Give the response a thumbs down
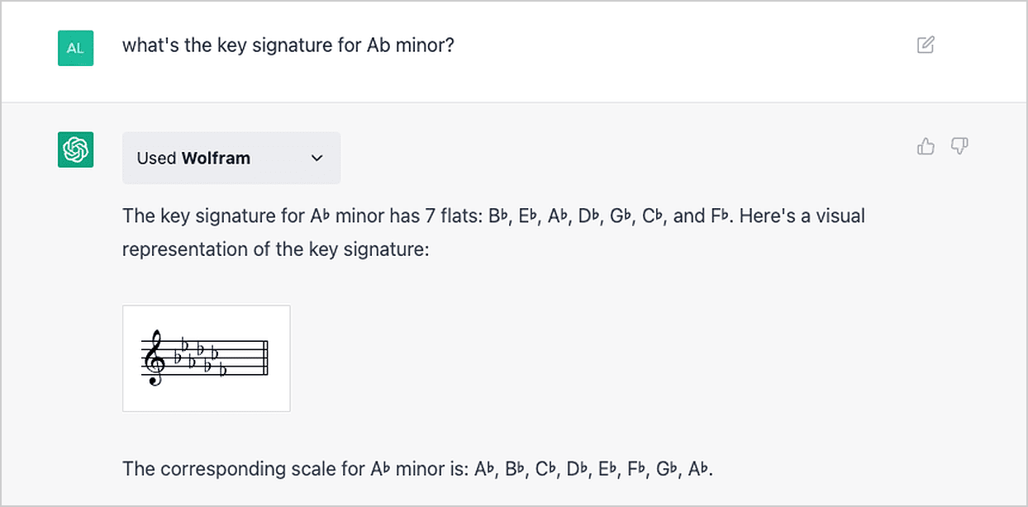Screen dimensions: 1028x507 pos(959,147)
